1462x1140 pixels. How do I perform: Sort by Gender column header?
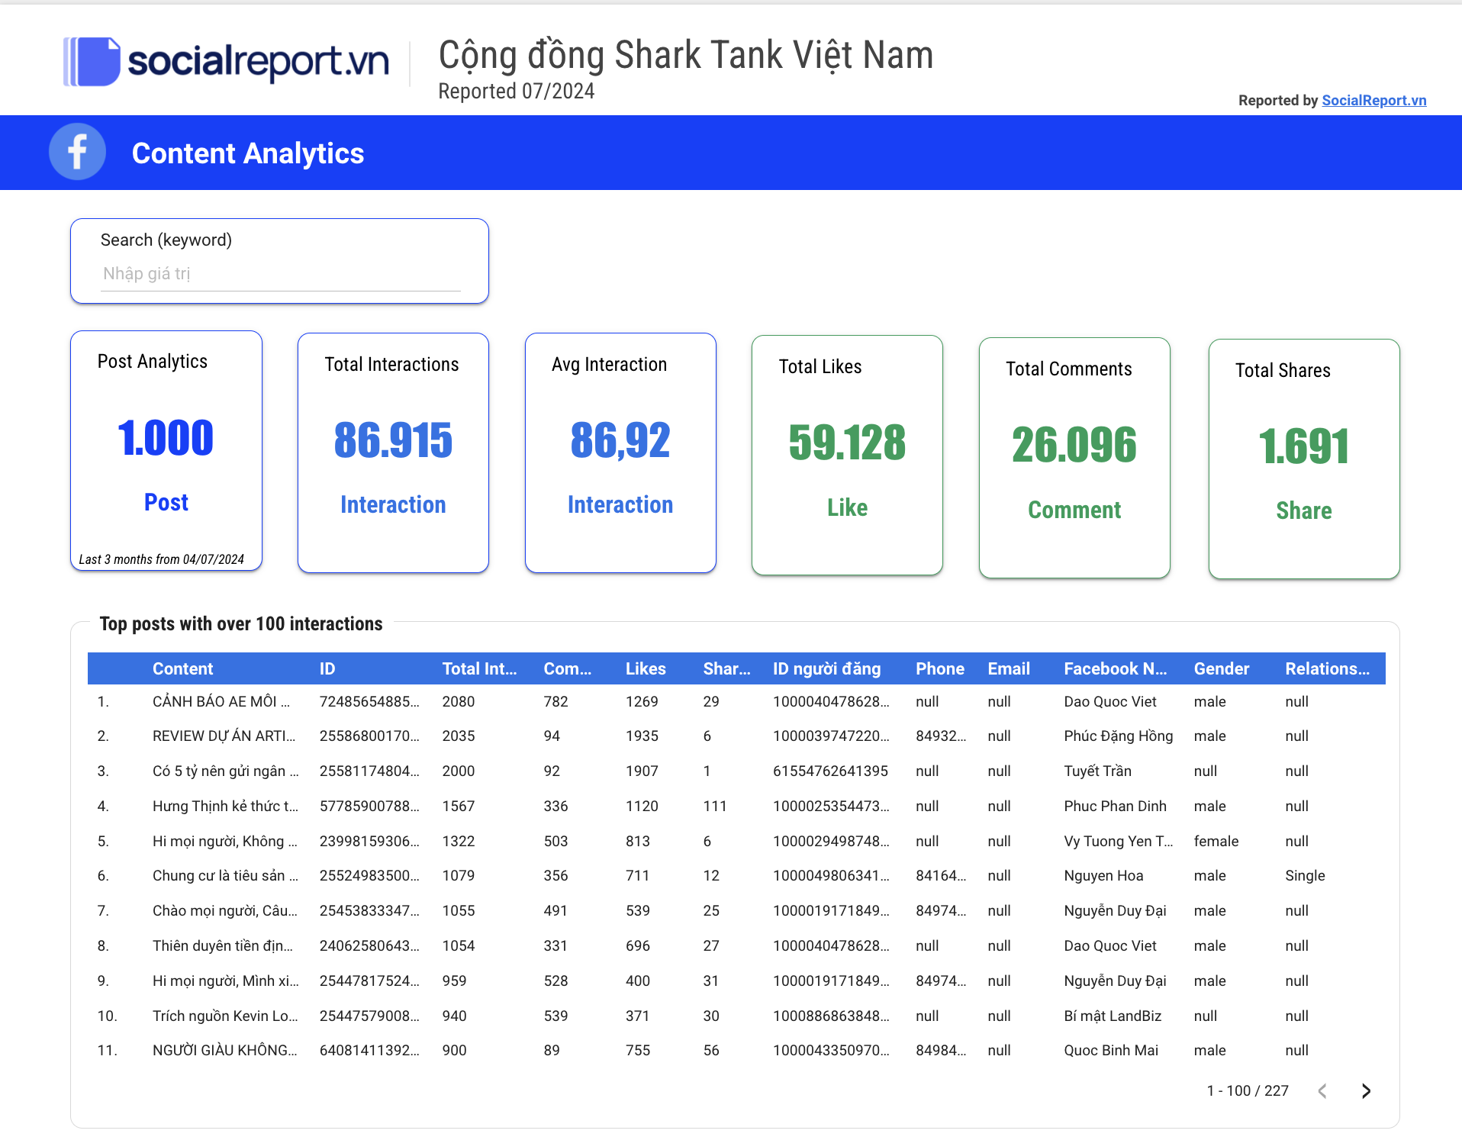coord(1222,668)
